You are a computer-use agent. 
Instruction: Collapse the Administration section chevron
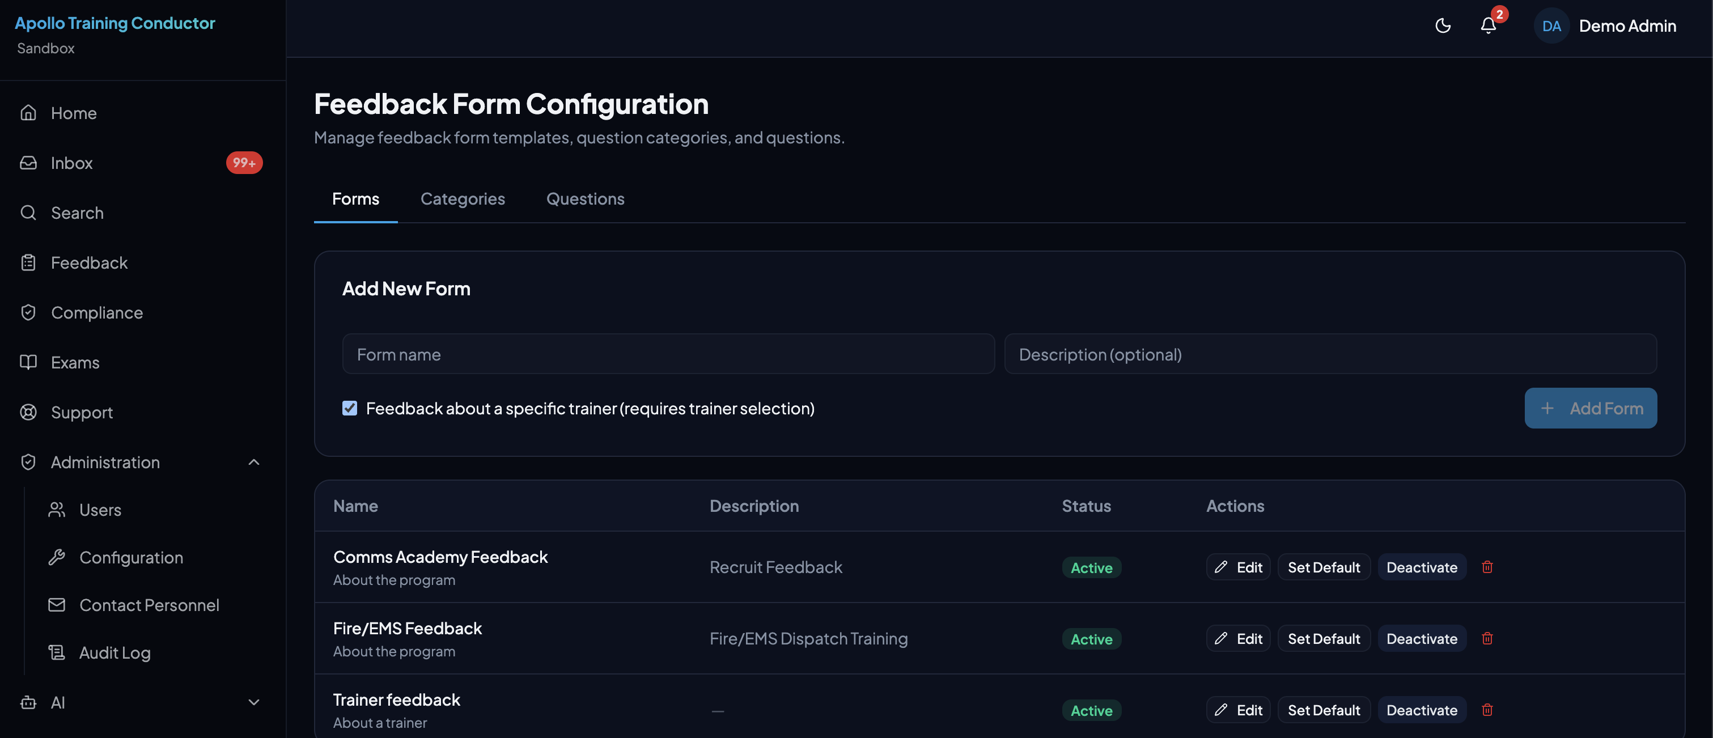pos(253,462)
